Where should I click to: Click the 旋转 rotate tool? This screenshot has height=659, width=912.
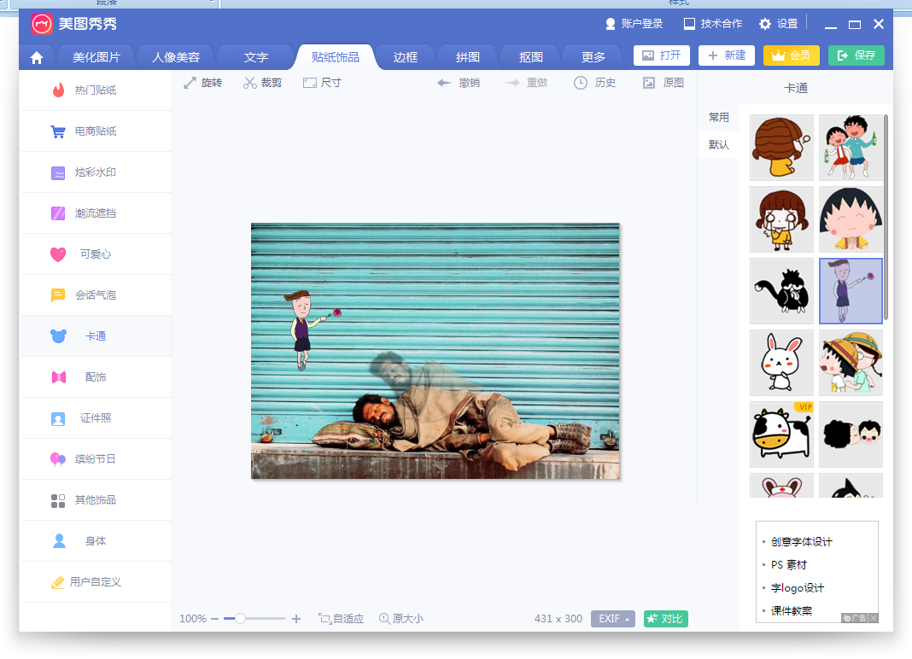coord(203,83)
